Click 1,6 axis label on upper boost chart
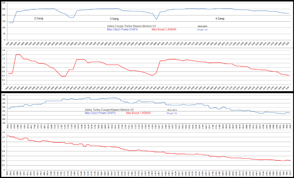Screen dimensions: 294x178 tap(3, 50)
